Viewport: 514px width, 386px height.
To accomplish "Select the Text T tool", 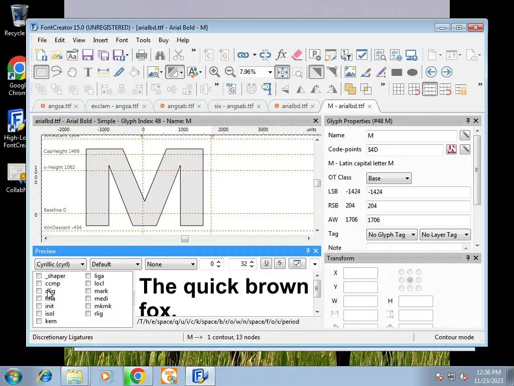I will click(x=87, y=72).
